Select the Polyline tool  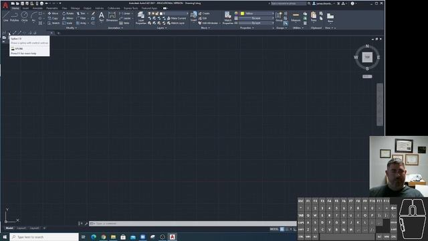[15, 16]
